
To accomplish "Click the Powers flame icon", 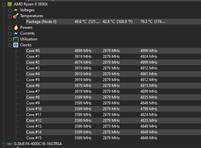I will (16, 27).
